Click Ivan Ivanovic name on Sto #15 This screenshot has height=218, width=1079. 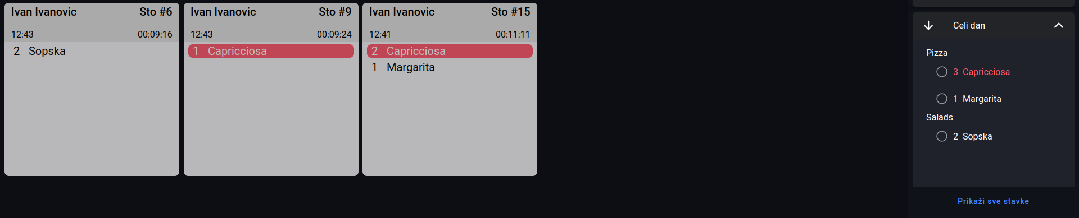point(402,12)
